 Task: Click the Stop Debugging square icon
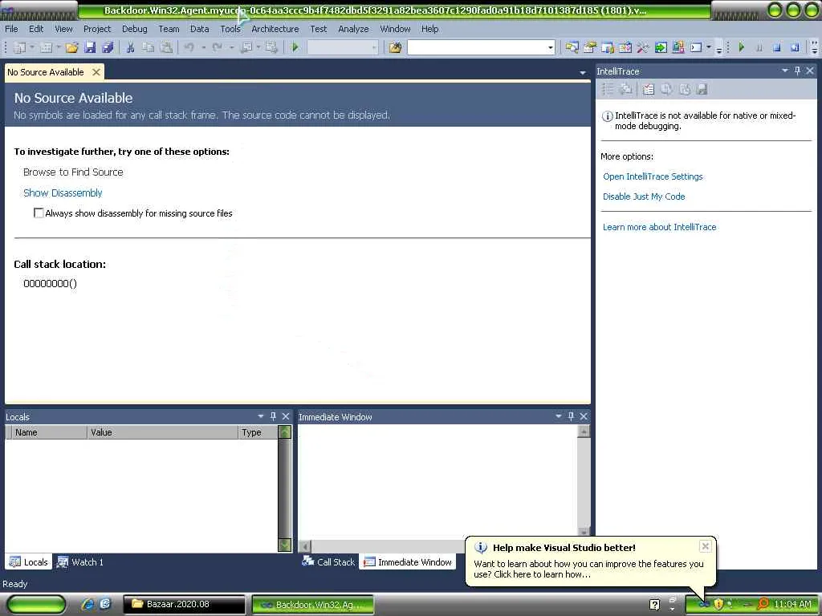pyautogui.click(x=777, y=47)
